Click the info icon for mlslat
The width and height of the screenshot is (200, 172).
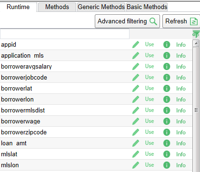pos(167,154)
